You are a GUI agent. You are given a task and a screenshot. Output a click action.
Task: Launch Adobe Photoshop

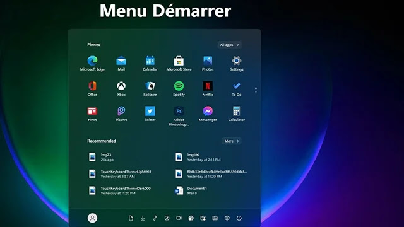(x=179, y=116)
